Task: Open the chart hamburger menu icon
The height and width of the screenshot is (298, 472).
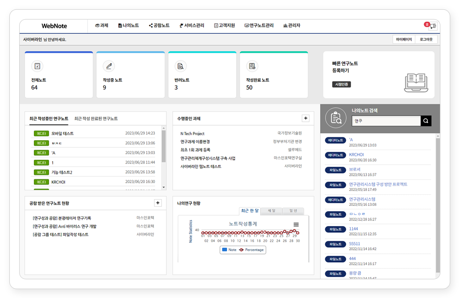Action: (x=296, y=225)
